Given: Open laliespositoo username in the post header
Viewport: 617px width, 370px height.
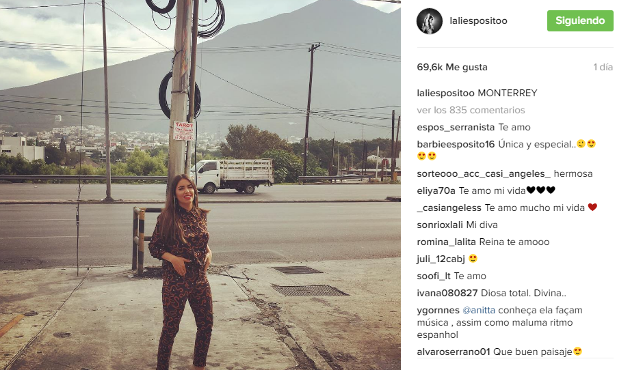Looking at the screenshot, I should (478, 20).
